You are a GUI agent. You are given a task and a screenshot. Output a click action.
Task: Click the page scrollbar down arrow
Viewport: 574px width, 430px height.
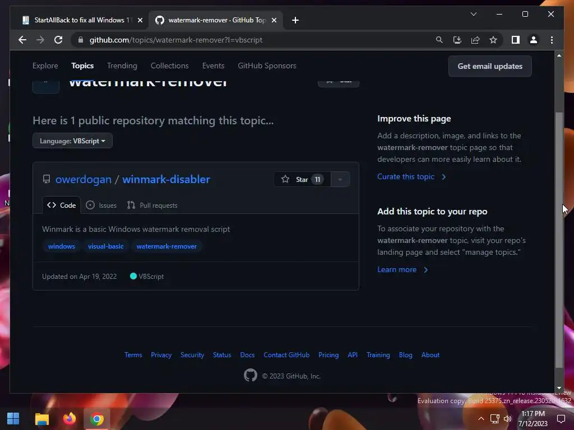[x=559, y=388]
